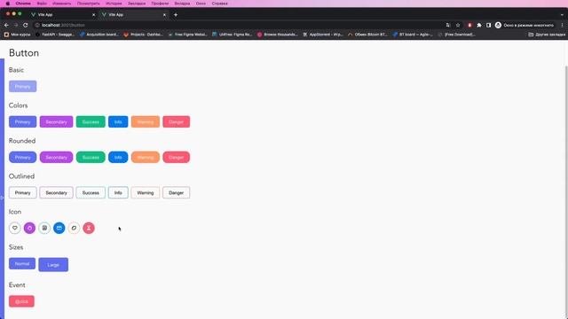Click the Outlined Secondary button
Image resolution: width=568 pixels, height=319 pixels.
click(56, 193)
